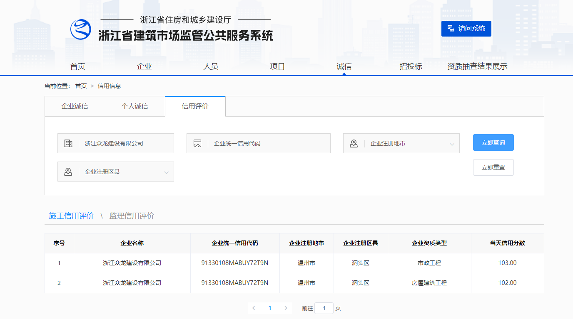
Task: Click the Zhejiang system logo icon
Action: coord(80,29)
